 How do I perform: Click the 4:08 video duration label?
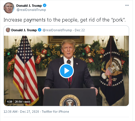[x=9, y=102]
